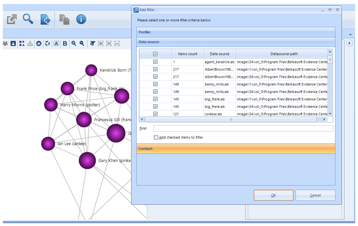Select the Ian Lee (ianlee) node
Screen dimensions: 358x226
coord(48,144)
